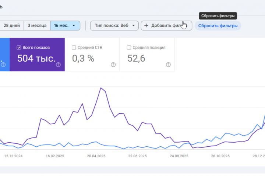Expand the 16 мес. date range dropdown
The image size is (265, 176).
click(x=74, y=26)
